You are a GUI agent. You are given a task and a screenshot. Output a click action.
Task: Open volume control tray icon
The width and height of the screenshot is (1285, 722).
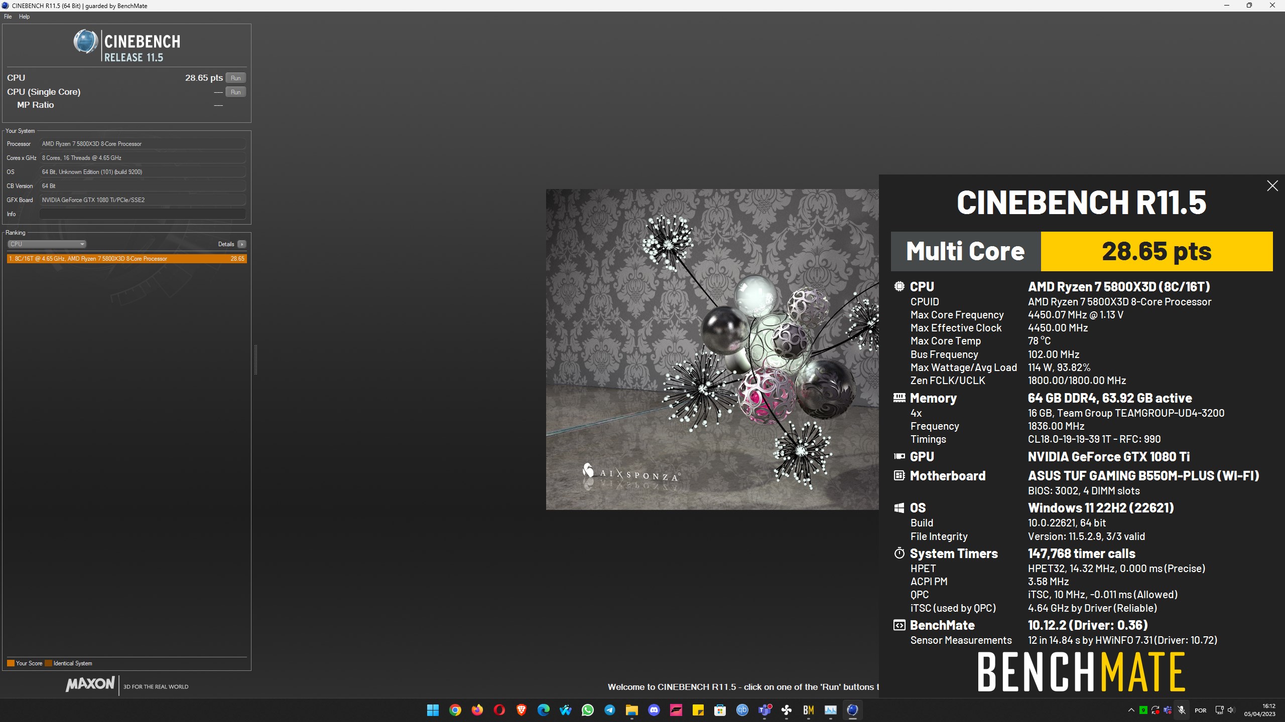pos(1231,710)
